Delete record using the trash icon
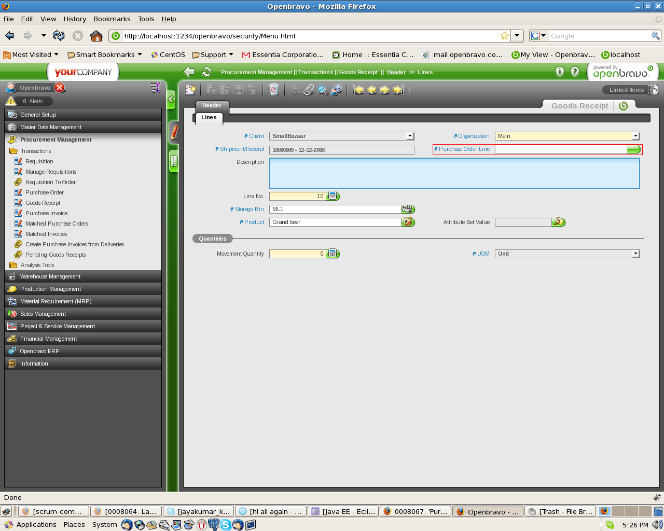 (274, 90)
